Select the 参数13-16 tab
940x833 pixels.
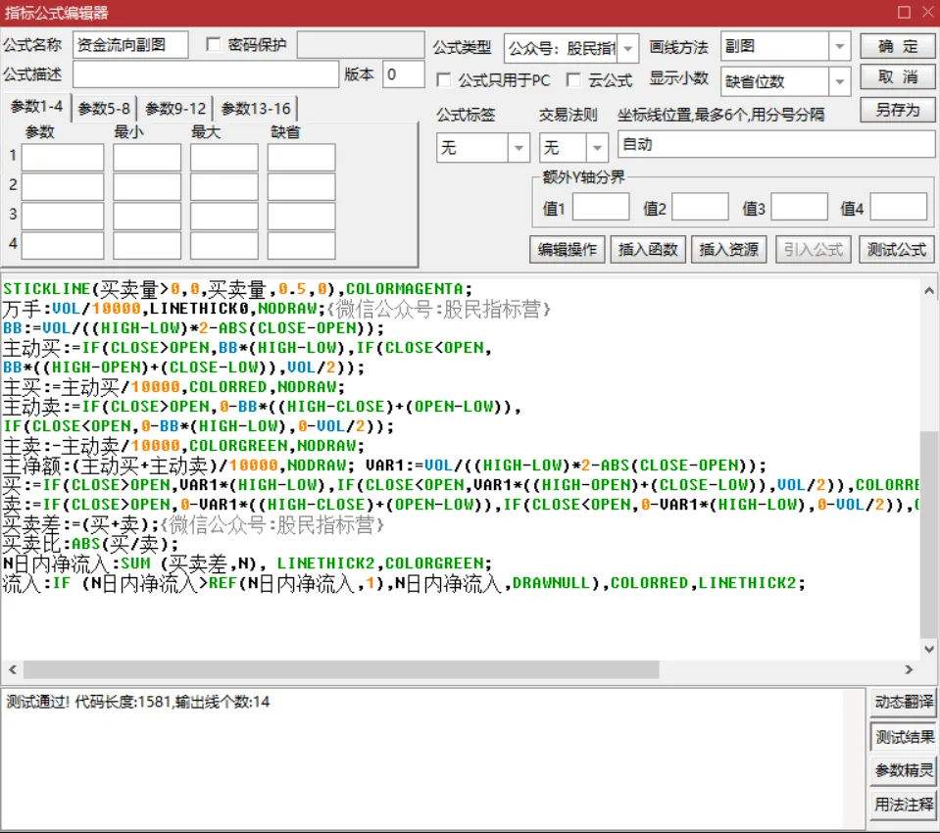[256, 109]
